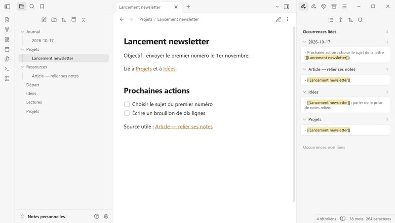
Task: Switch to edit mode pencil icon
Action: tap(278, 19)
